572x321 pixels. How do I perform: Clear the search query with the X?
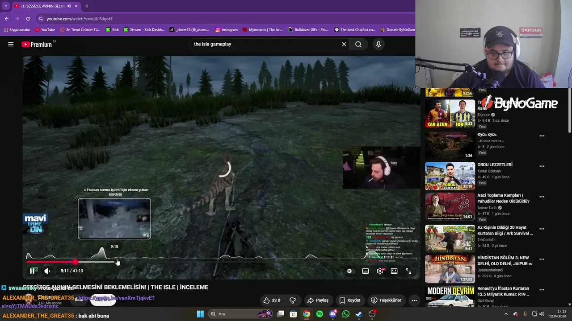(x=344, y=44)
